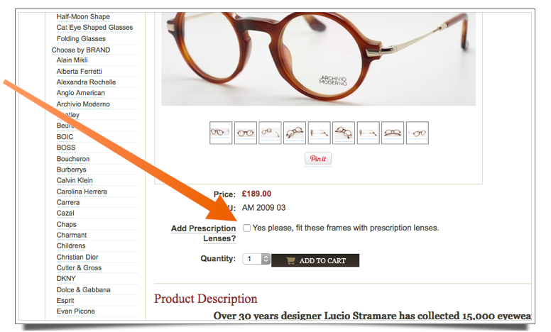Viewport: 551px width, 332px height.
Task: Go to the Calvin Klein brand
Action: pyautogui.click(x=75, y=180)
